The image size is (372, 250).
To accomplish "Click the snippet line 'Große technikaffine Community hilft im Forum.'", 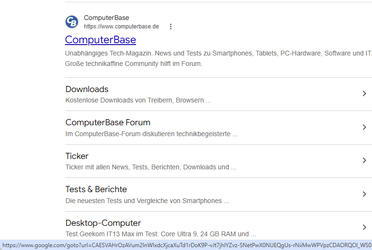I will 134,64.
